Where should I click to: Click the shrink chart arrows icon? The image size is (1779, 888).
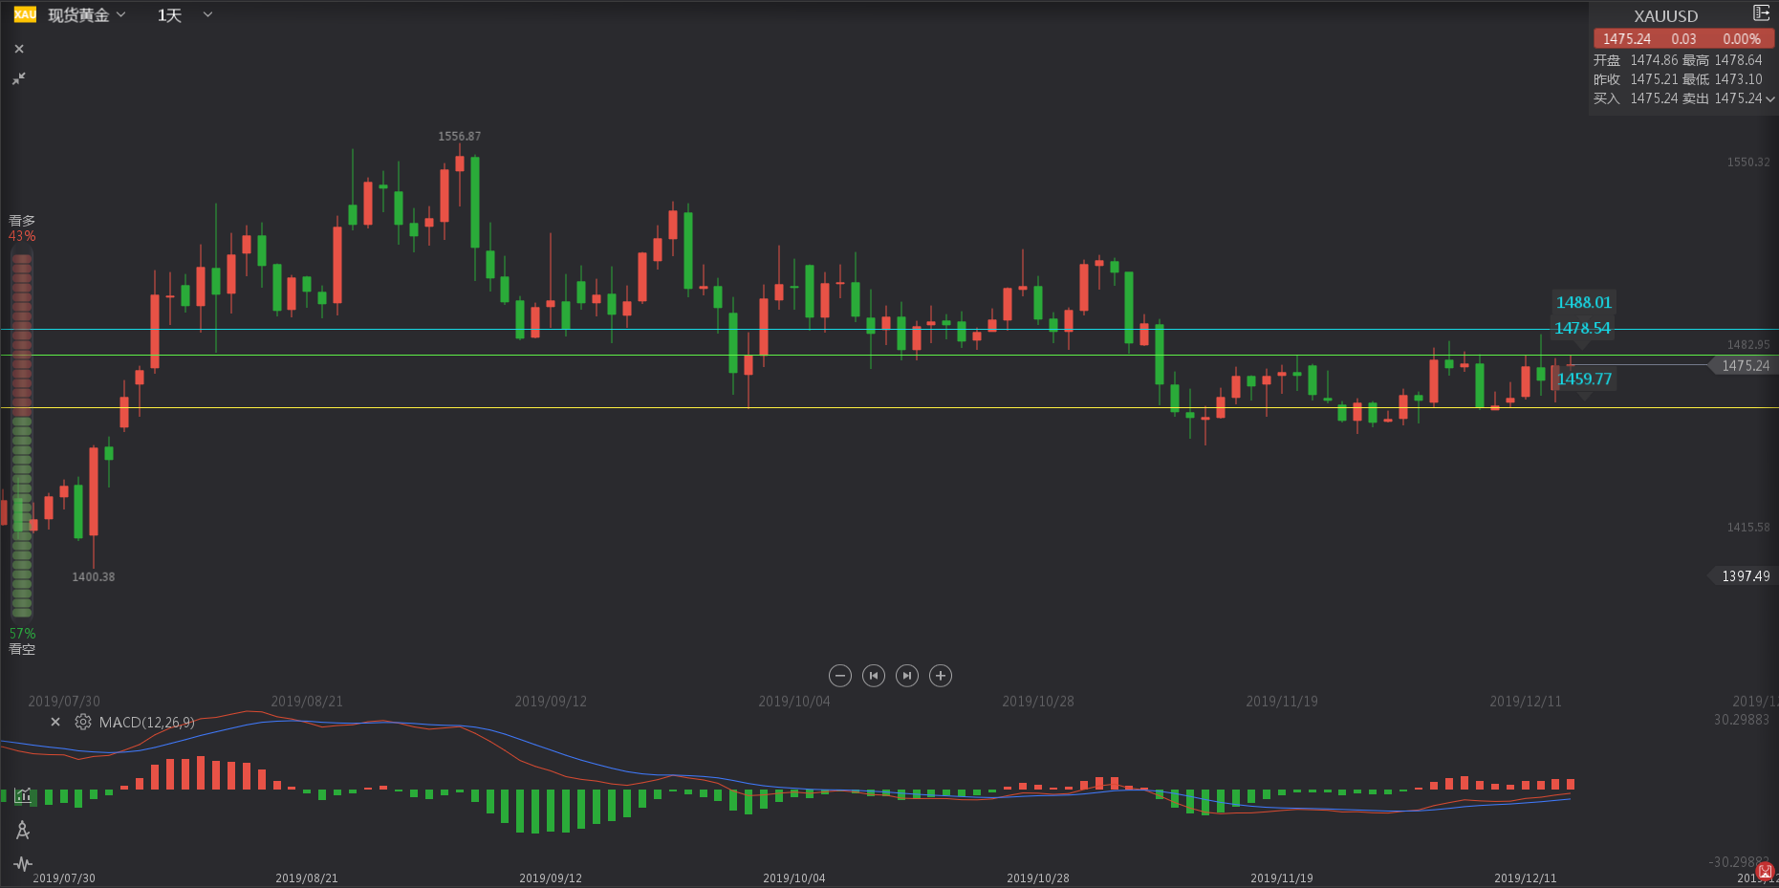19,78
